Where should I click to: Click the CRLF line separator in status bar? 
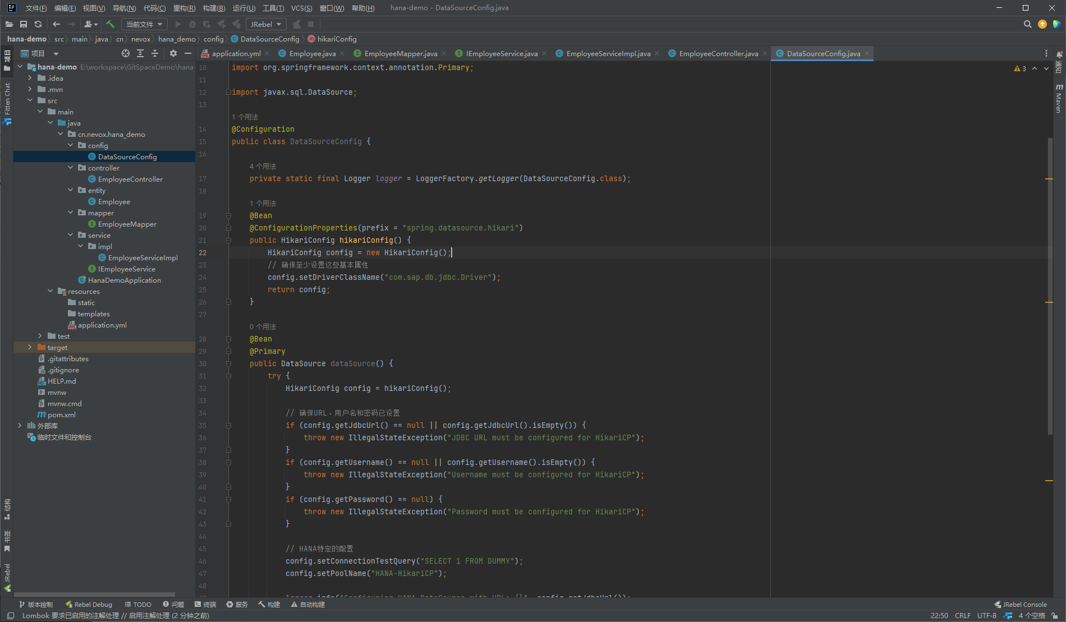[x=963, y=615]
